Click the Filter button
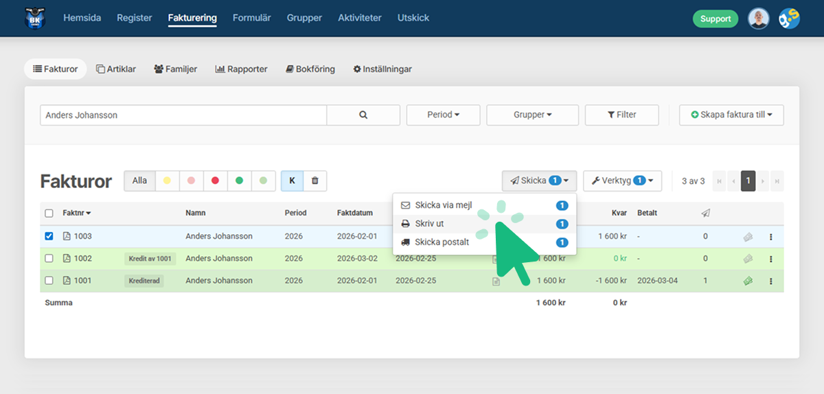 [621, 115]
